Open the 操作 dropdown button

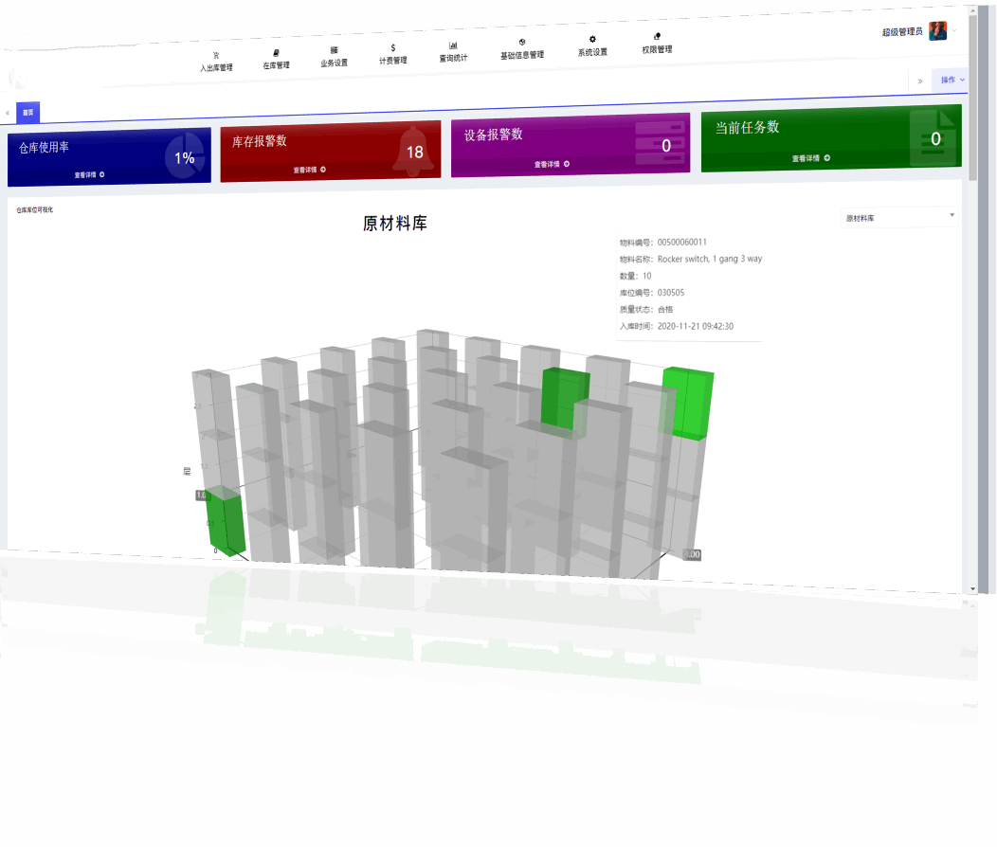[x=951, y=80]
